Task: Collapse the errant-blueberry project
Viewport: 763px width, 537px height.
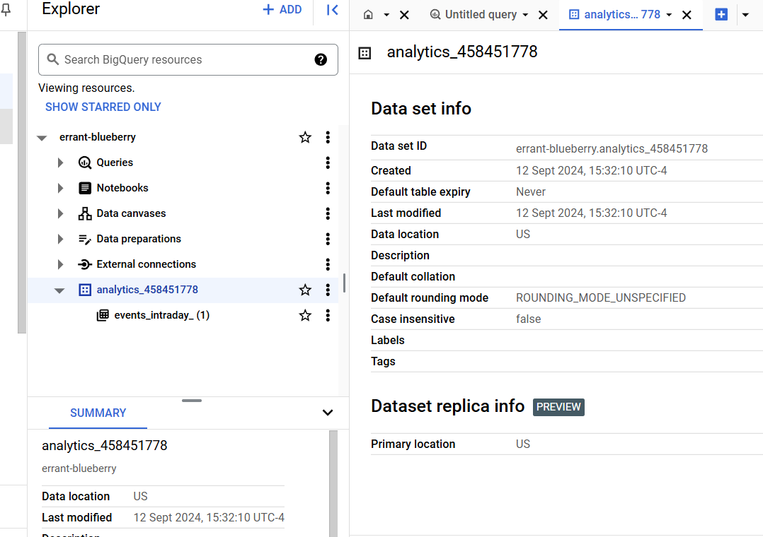Action: pyautogui.click(x=42, y=138)
